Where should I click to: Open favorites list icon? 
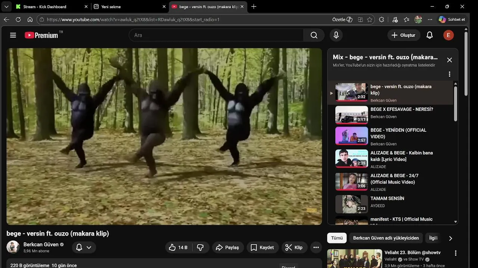pyautogui.click(x=407, y=19)
